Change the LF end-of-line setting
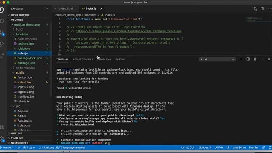The image size is (272, 153). click(x=228, y=147)
